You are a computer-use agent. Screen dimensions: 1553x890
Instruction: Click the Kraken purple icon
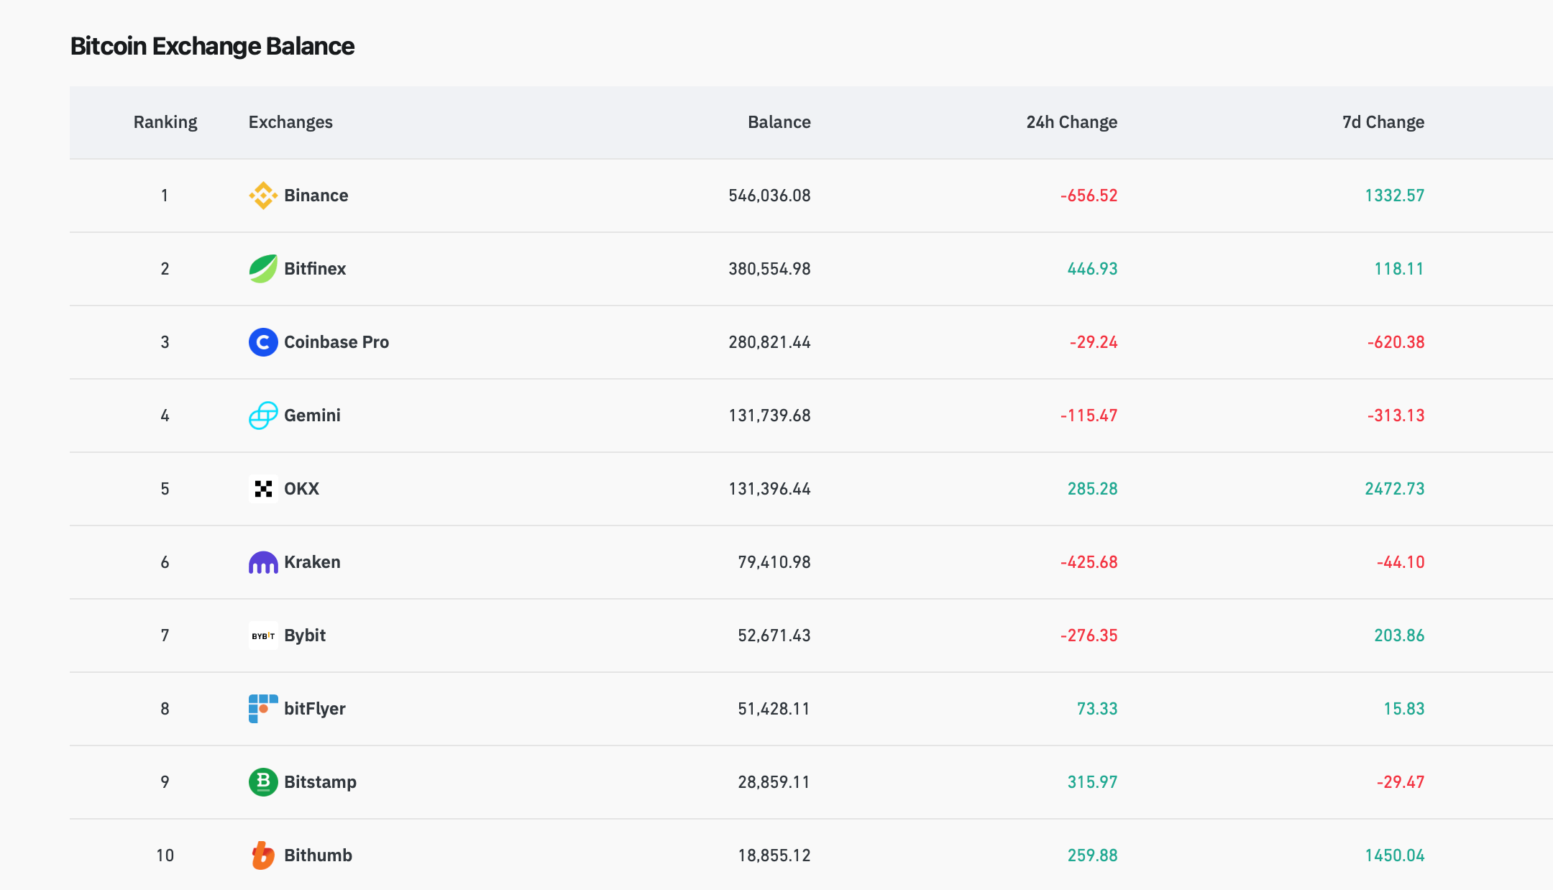click(x=263, y=562)
